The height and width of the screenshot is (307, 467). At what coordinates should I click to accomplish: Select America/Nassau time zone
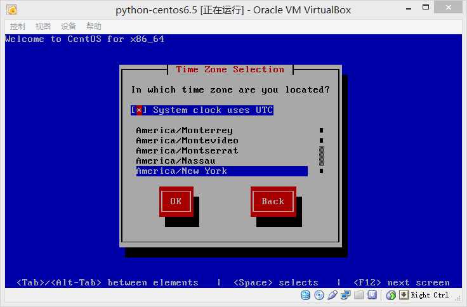click(221, 161)
